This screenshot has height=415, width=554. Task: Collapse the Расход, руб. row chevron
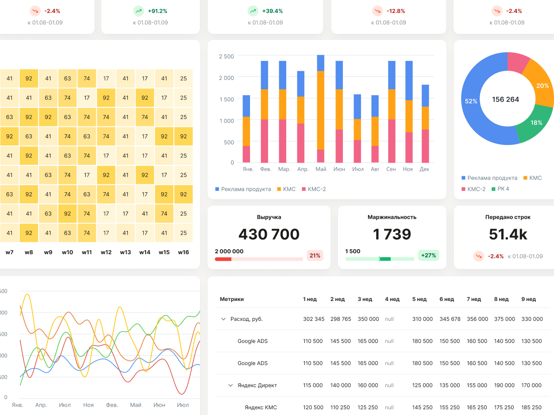[223, 319]
